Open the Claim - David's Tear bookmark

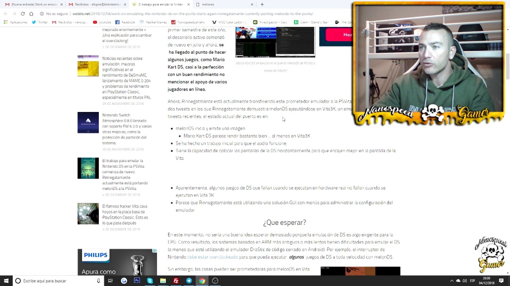311,22
